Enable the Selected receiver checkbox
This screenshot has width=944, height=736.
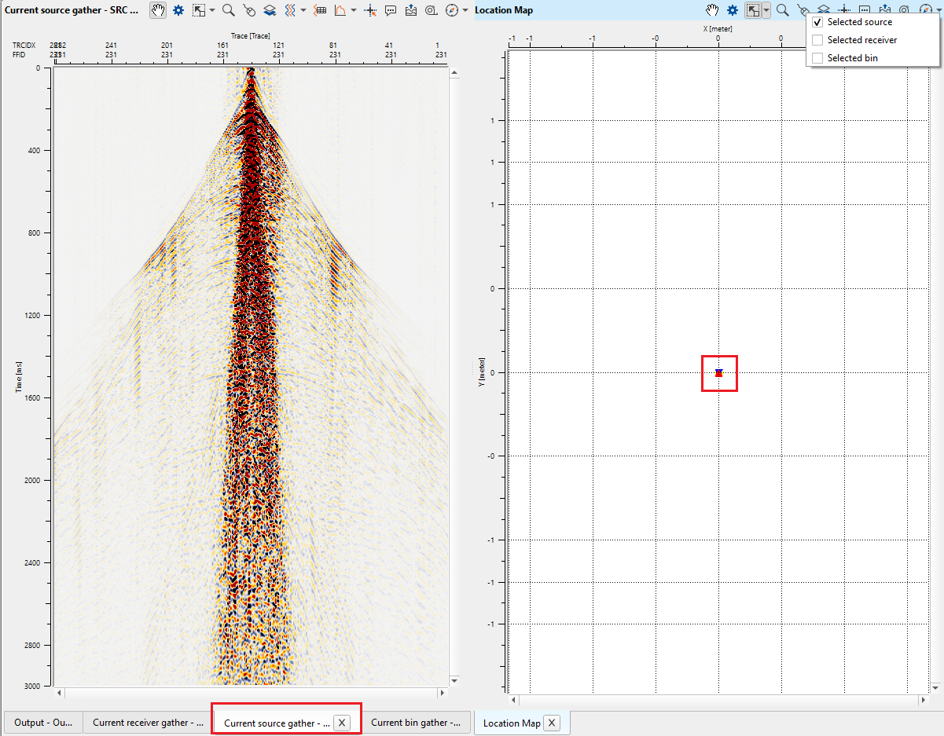point(817,40)
